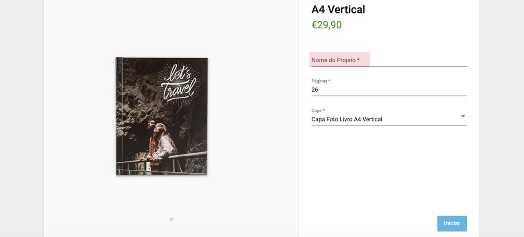Viewport: 524px width, 237px height.
Task: Select the "Capa Foto Livro A4 Vertical" value
Action: pyautogui.click(x=347, y=119)
